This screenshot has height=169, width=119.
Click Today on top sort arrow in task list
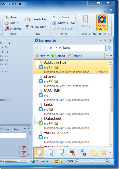25,128
